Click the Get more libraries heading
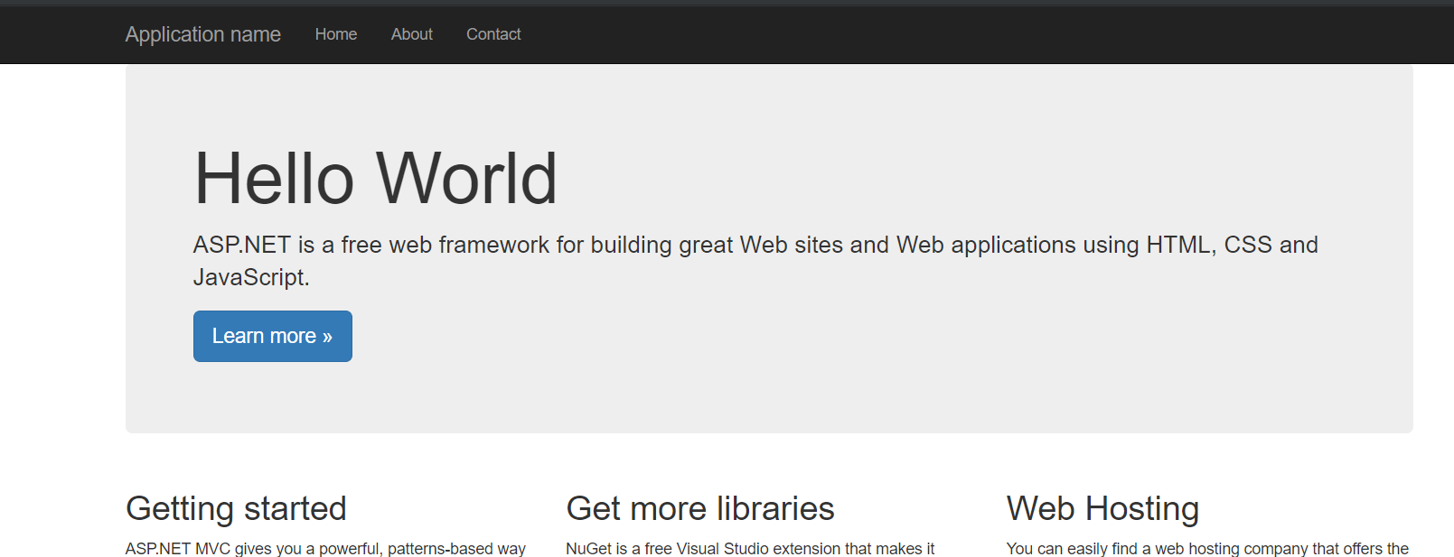The width and height of the screenshot is (1454, 557). pyautogui.click(x=699, y=509)
